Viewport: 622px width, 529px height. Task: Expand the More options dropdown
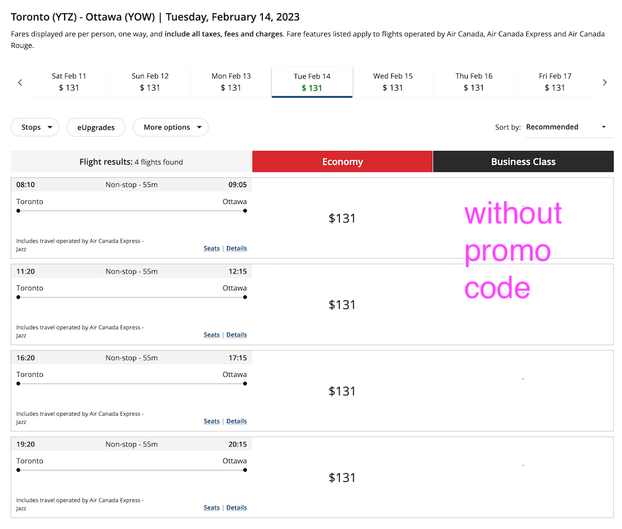tap(170, 127)
